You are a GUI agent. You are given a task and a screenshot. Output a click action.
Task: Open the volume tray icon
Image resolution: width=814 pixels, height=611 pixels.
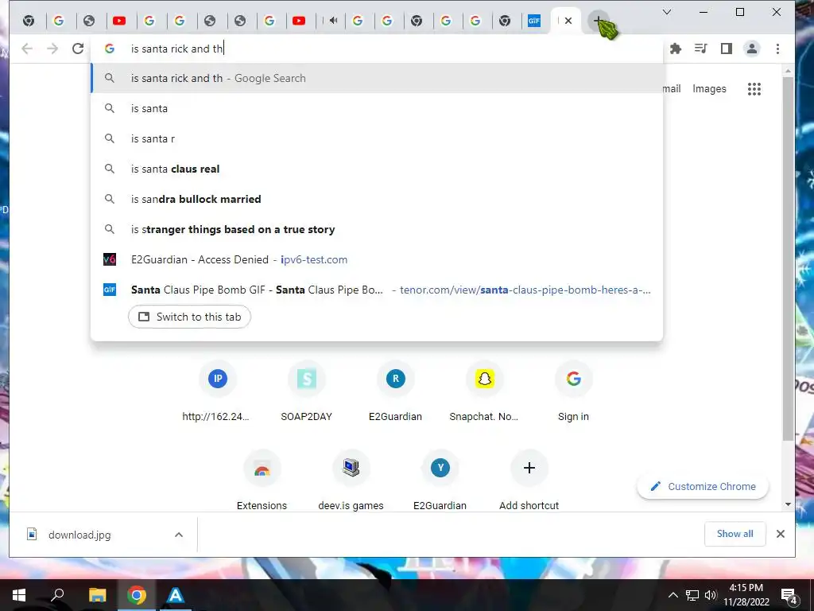click(710, 595)
